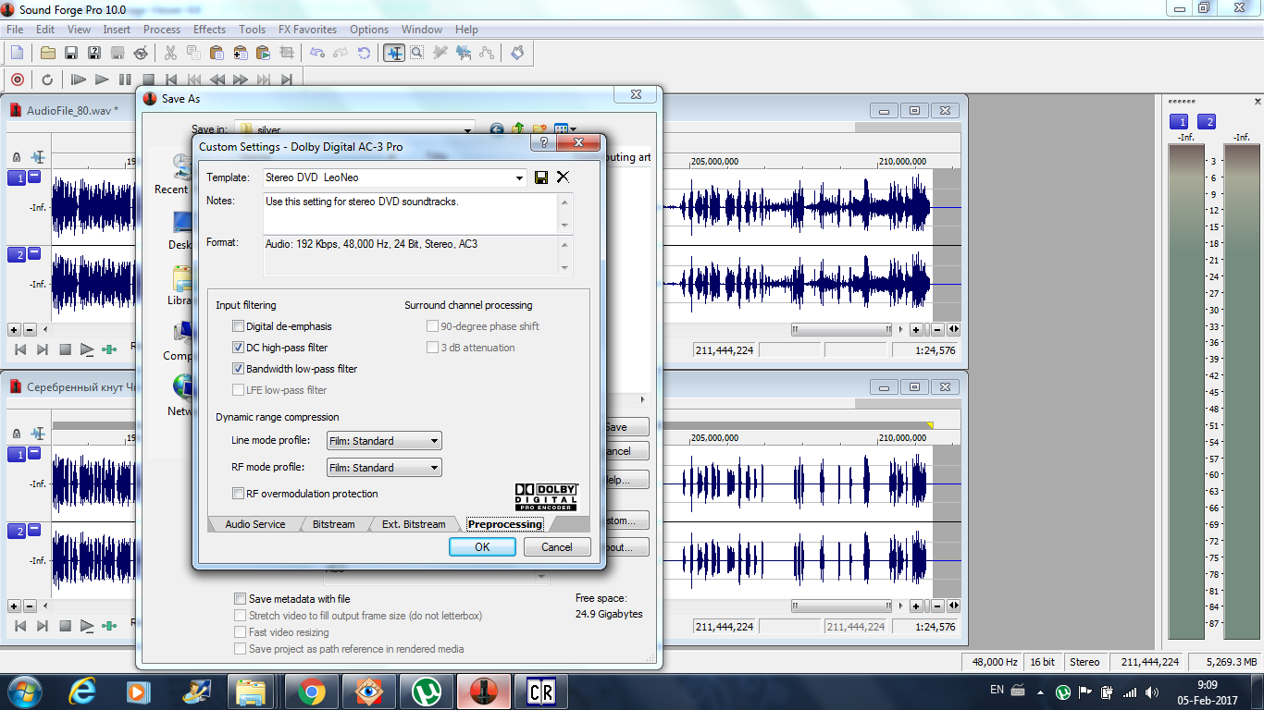Open the Process menu
The width and height of the screenshot is (1264, 710).
162,30
